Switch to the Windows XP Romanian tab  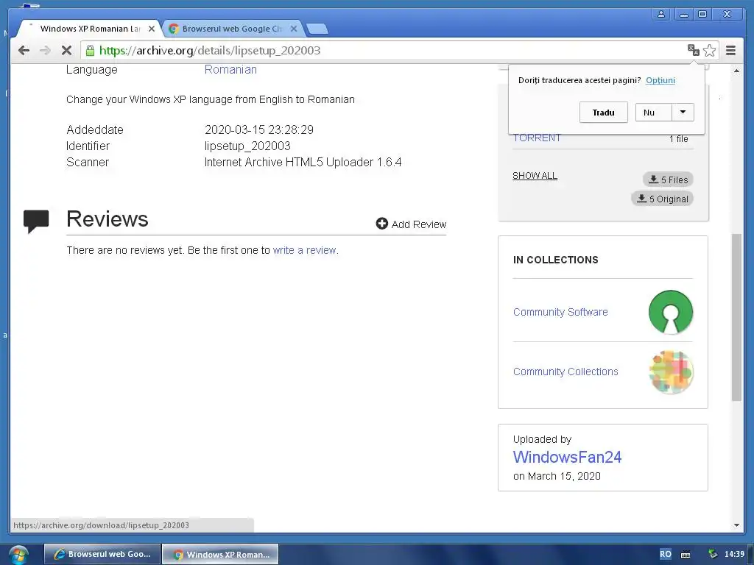pos(89,29)
